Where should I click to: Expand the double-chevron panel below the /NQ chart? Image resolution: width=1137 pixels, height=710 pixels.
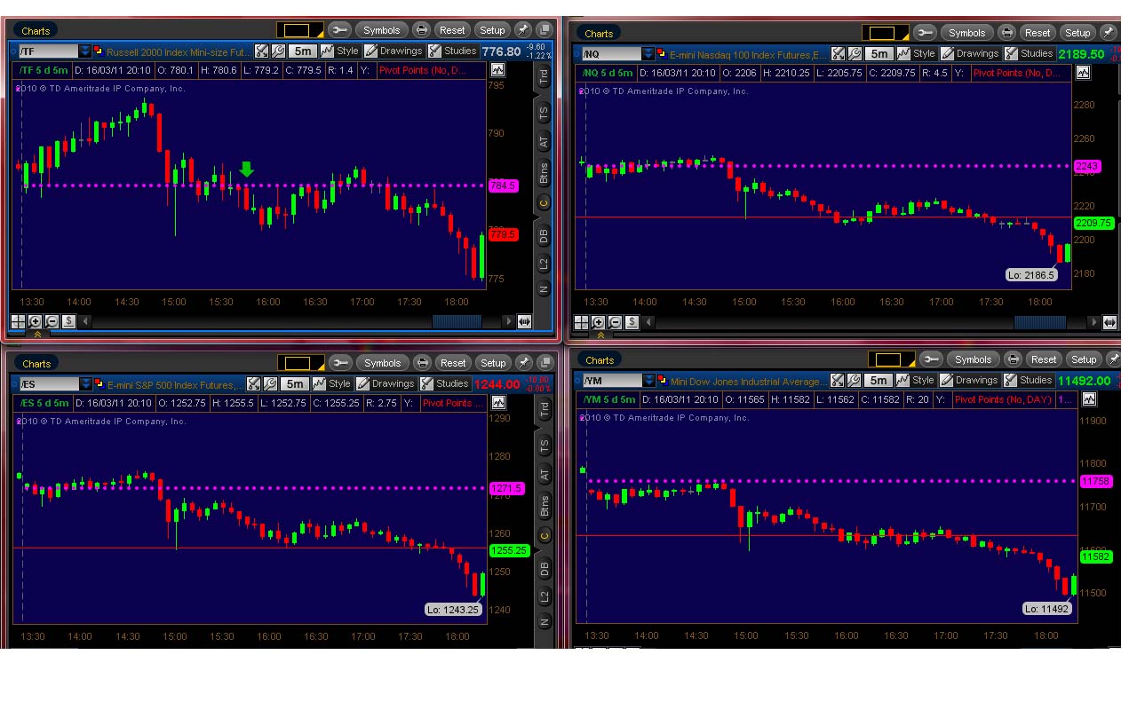600,335
